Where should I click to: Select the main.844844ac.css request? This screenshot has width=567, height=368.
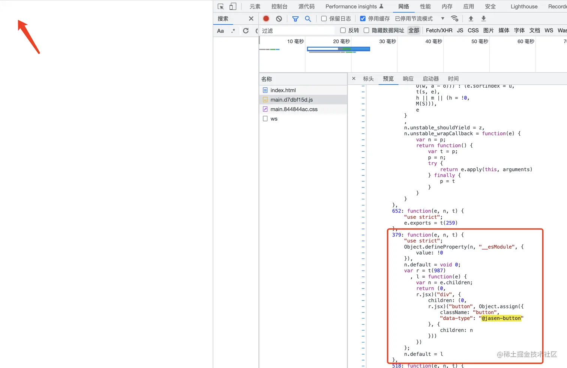point(303,109)
